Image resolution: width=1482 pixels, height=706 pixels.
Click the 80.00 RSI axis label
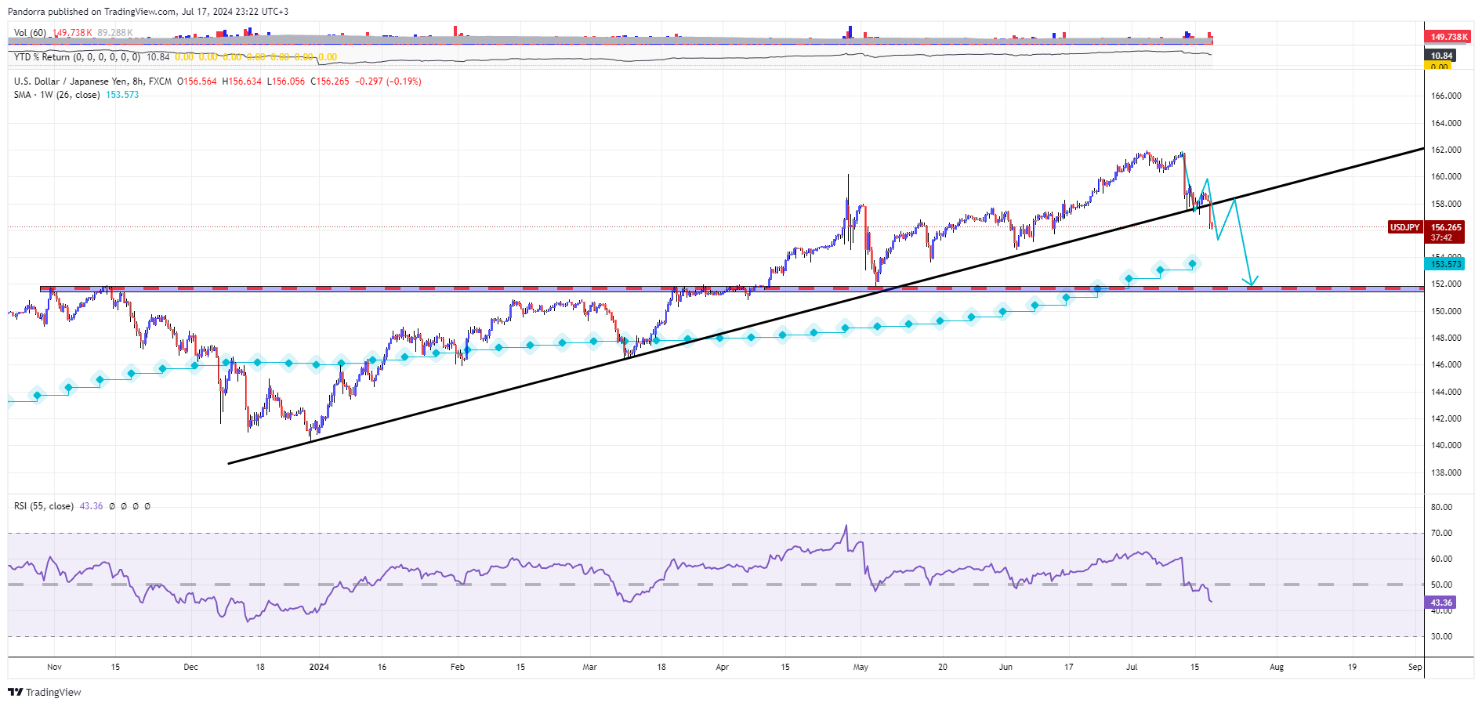click(x=1441, y=507)
